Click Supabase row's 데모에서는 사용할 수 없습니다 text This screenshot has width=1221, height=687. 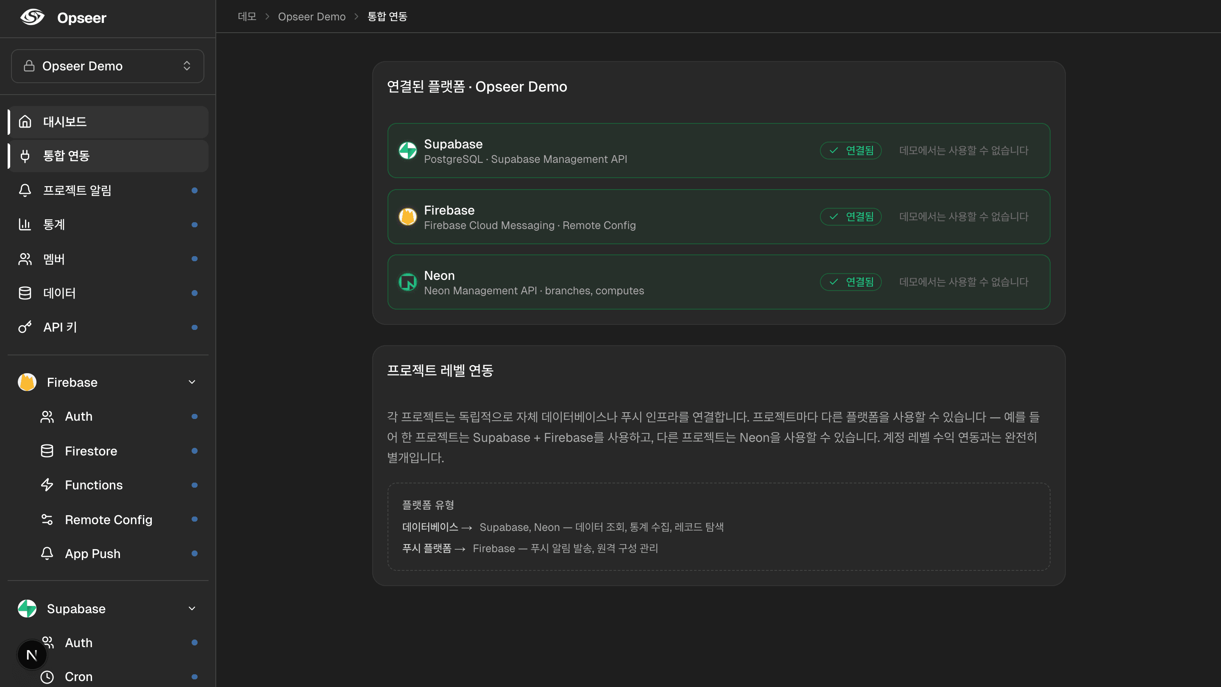click(964, 151)
